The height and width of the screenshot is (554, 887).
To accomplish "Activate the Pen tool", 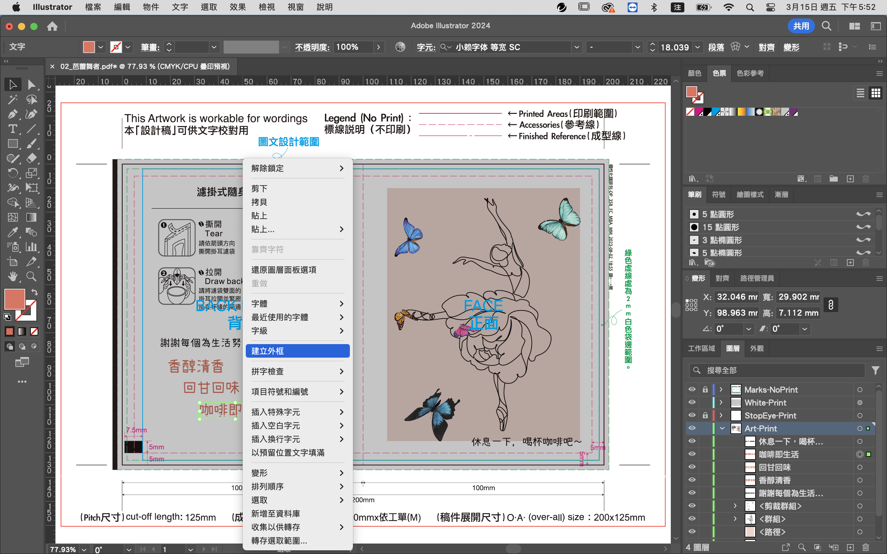I will (x=13, y=114).
